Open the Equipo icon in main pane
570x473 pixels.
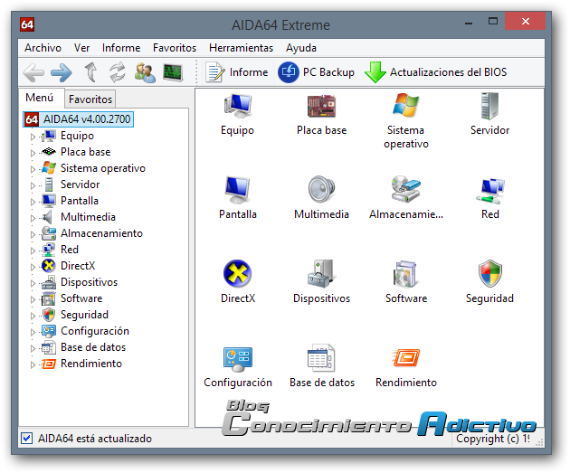(237, 106)
